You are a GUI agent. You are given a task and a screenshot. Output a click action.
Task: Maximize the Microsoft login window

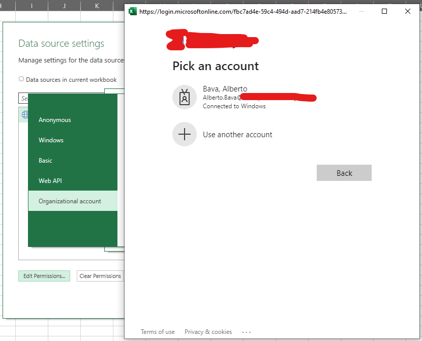coord(384,11)
